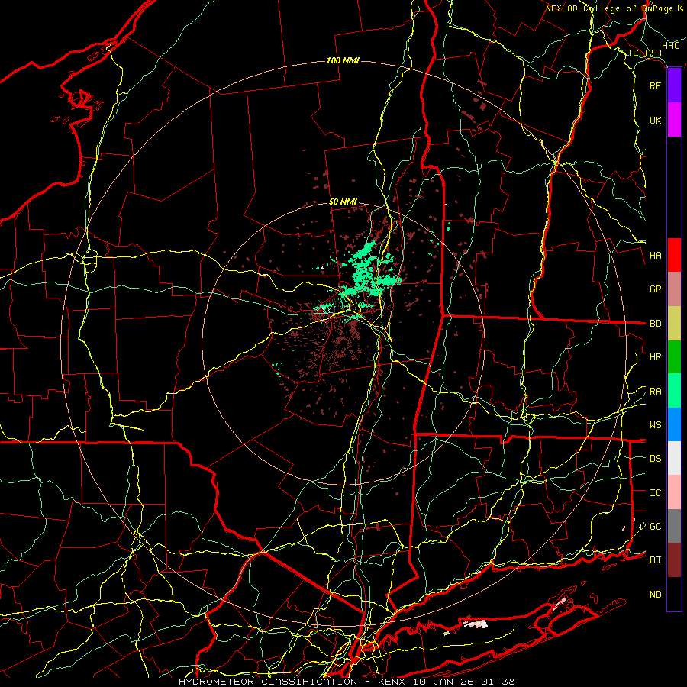Click the RF purple legend swatch
687x687 pixels.
point(674,85)
